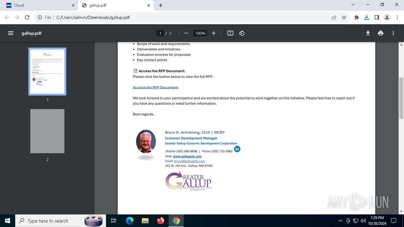
Task: Share this page icon in address bar
Action: click(x=334, y=17)
